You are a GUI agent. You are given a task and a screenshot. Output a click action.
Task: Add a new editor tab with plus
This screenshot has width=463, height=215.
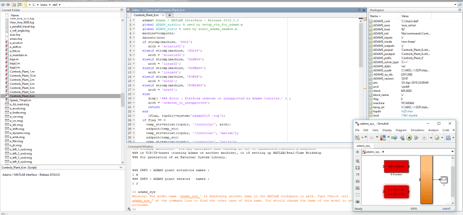pyautogui.click(x=170, y=15)
